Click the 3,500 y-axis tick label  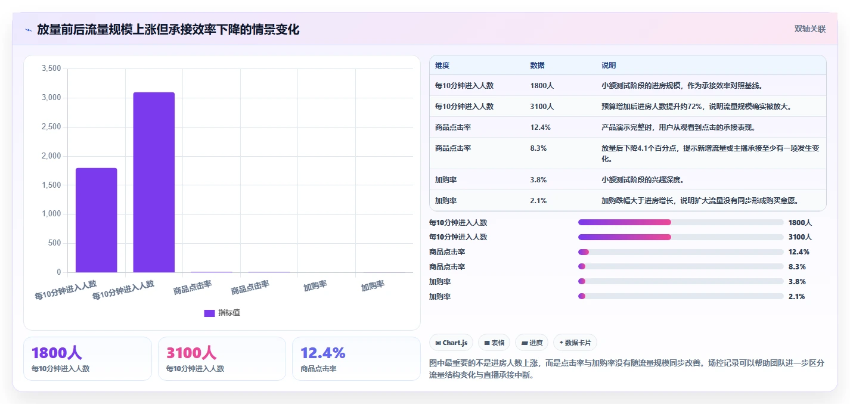coord(51,69)
